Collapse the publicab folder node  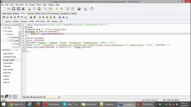tap(8, 37)
